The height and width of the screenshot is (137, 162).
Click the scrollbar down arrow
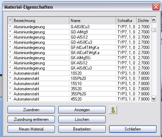pos(154,99)
